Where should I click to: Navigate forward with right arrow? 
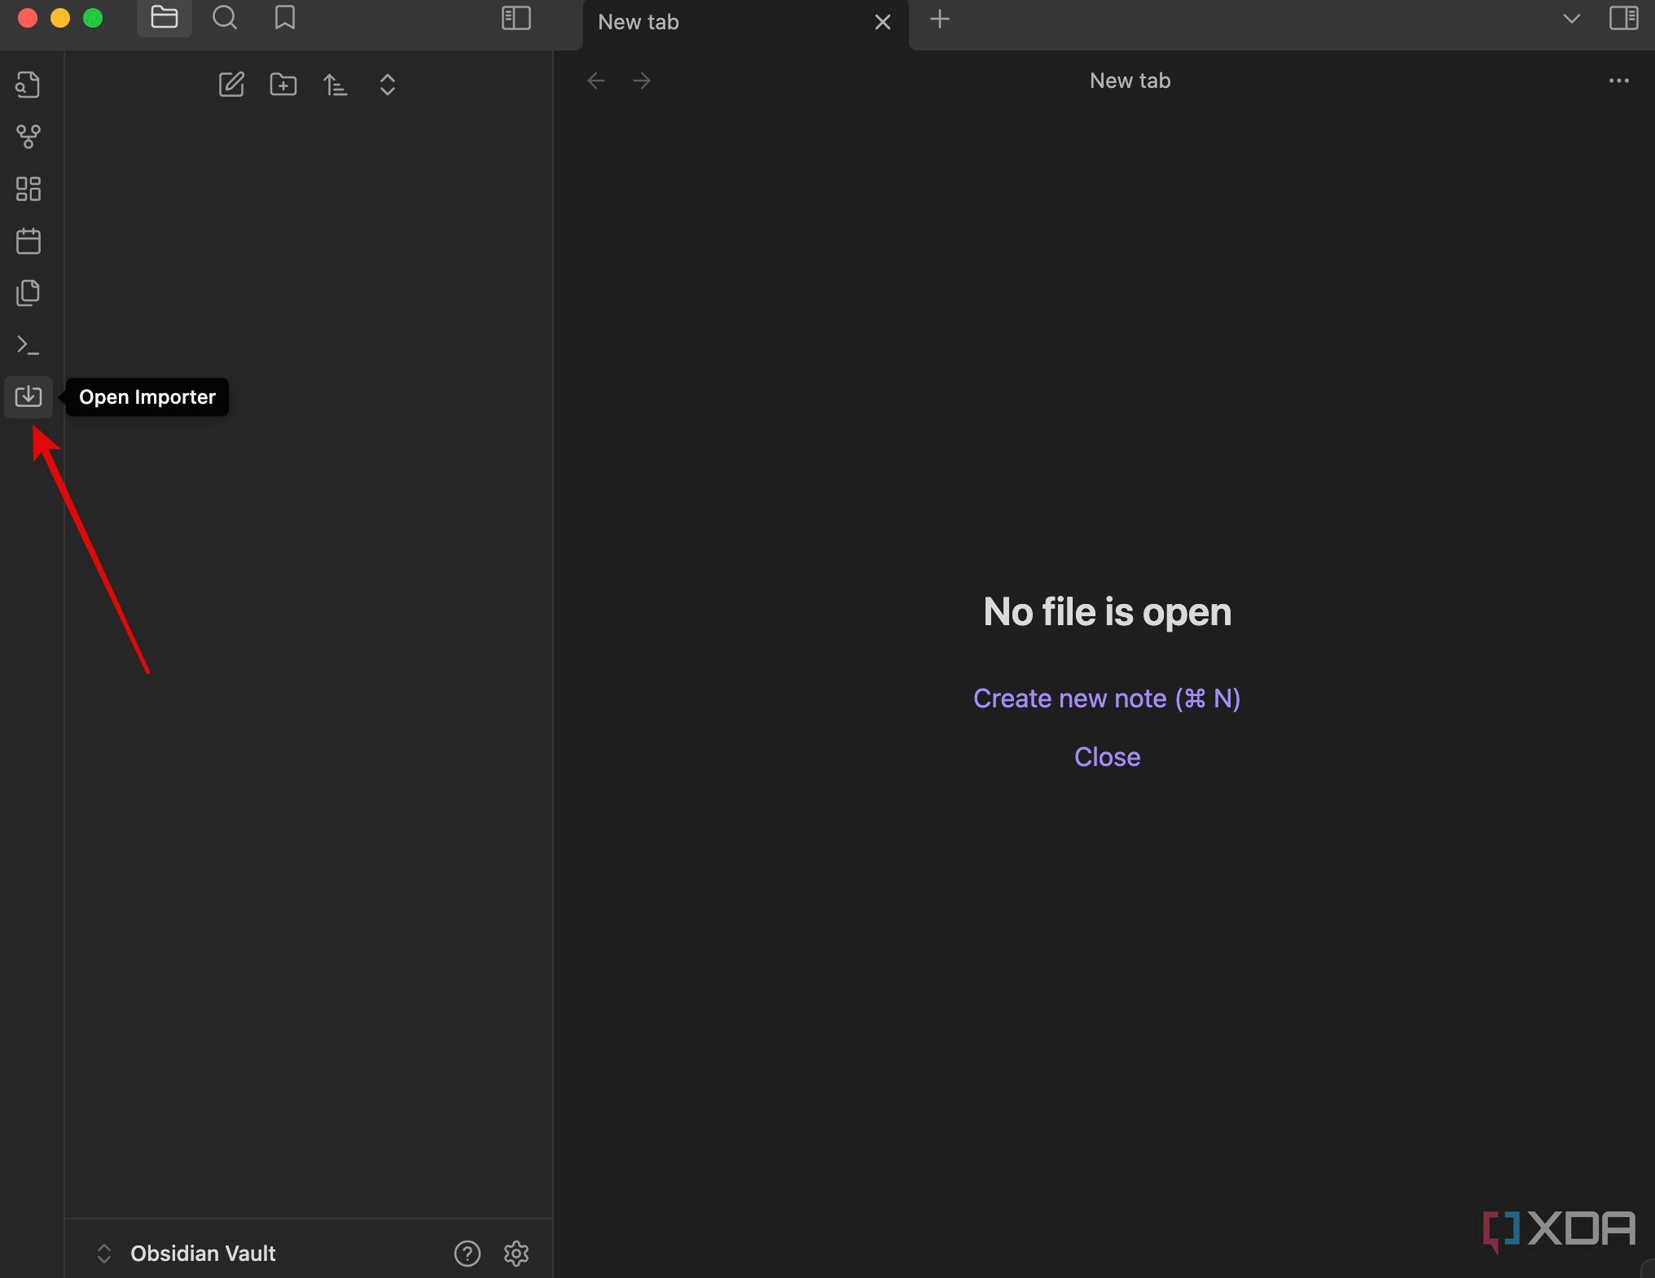click(642, 81)
